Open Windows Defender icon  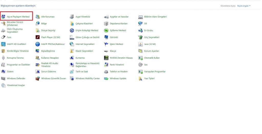coord(3,78)
